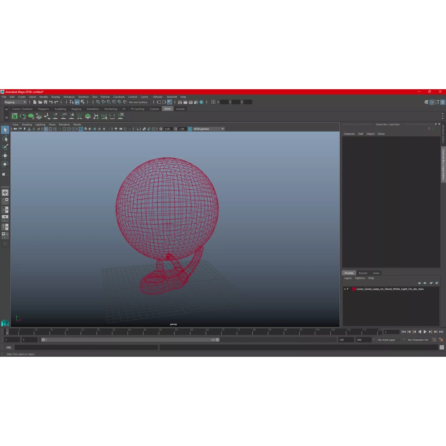Open the Animation preferences running-man icon
Image resolution: width=446 pixels, height=446 pixels.
441,339
